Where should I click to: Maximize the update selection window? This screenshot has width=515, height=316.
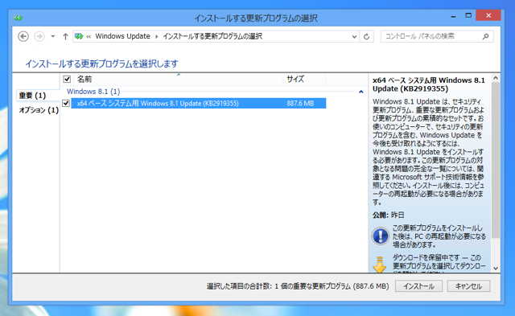point(468,15)
